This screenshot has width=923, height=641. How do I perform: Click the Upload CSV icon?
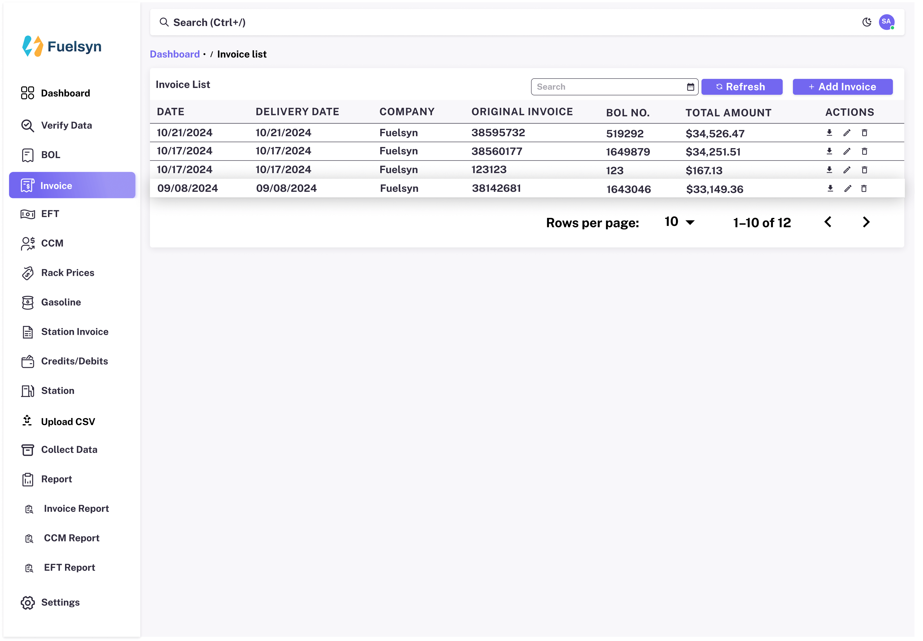click(x=27, y=421)
